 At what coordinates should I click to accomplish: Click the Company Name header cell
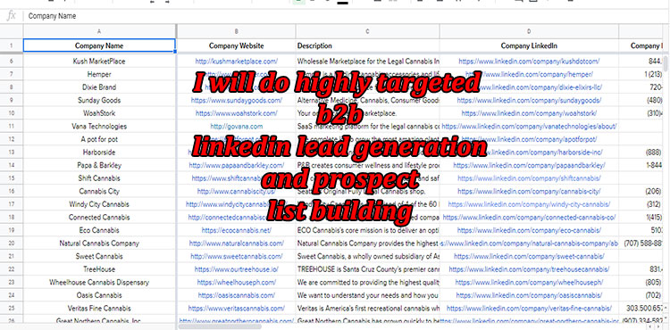point(99,45)
